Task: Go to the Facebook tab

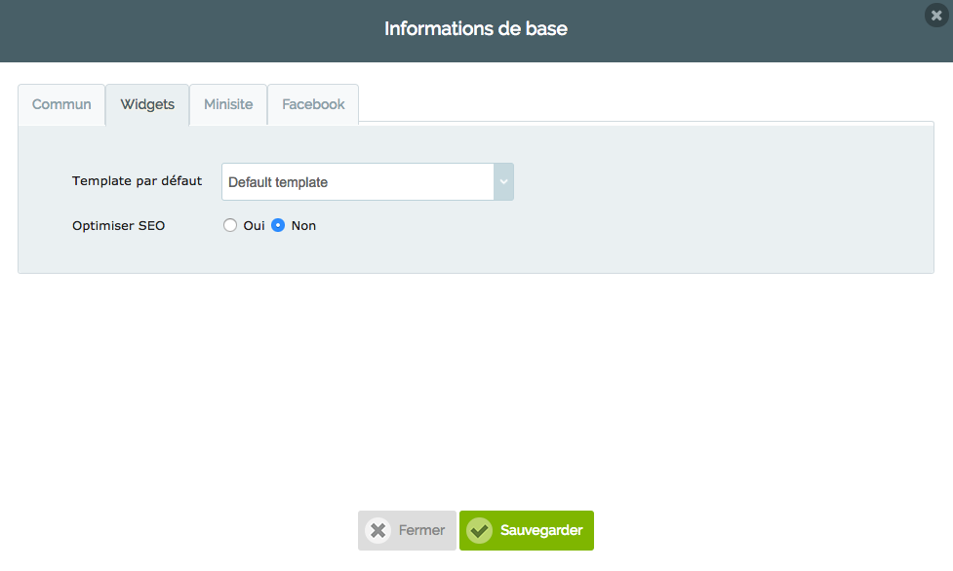Action: pyautogui.click(x=313, y=104)
